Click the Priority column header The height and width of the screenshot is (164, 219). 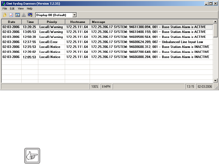52,22
